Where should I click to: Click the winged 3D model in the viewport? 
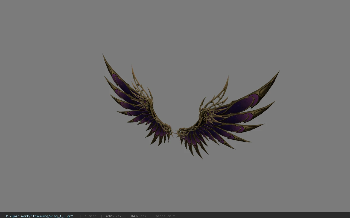pyautogui.click(x=191, y=107)
